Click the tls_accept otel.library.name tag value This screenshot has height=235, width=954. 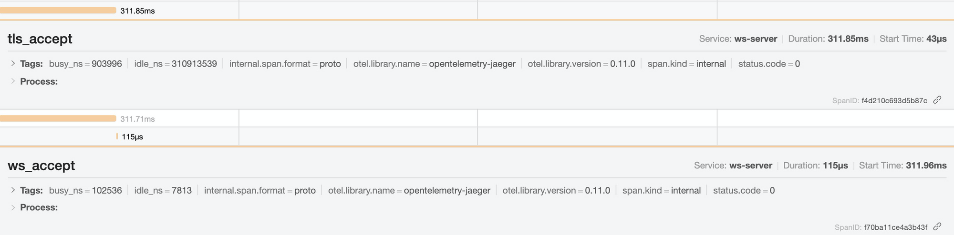pyautogui.click(x=472, y=64)
